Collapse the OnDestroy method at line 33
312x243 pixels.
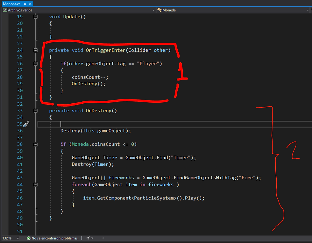35,111
